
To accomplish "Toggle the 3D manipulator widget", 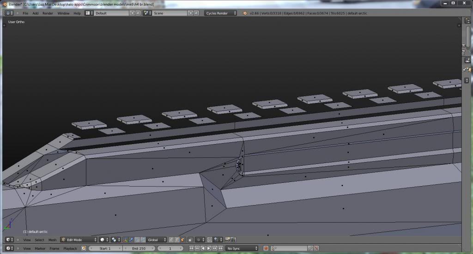I will pos(125,240).
